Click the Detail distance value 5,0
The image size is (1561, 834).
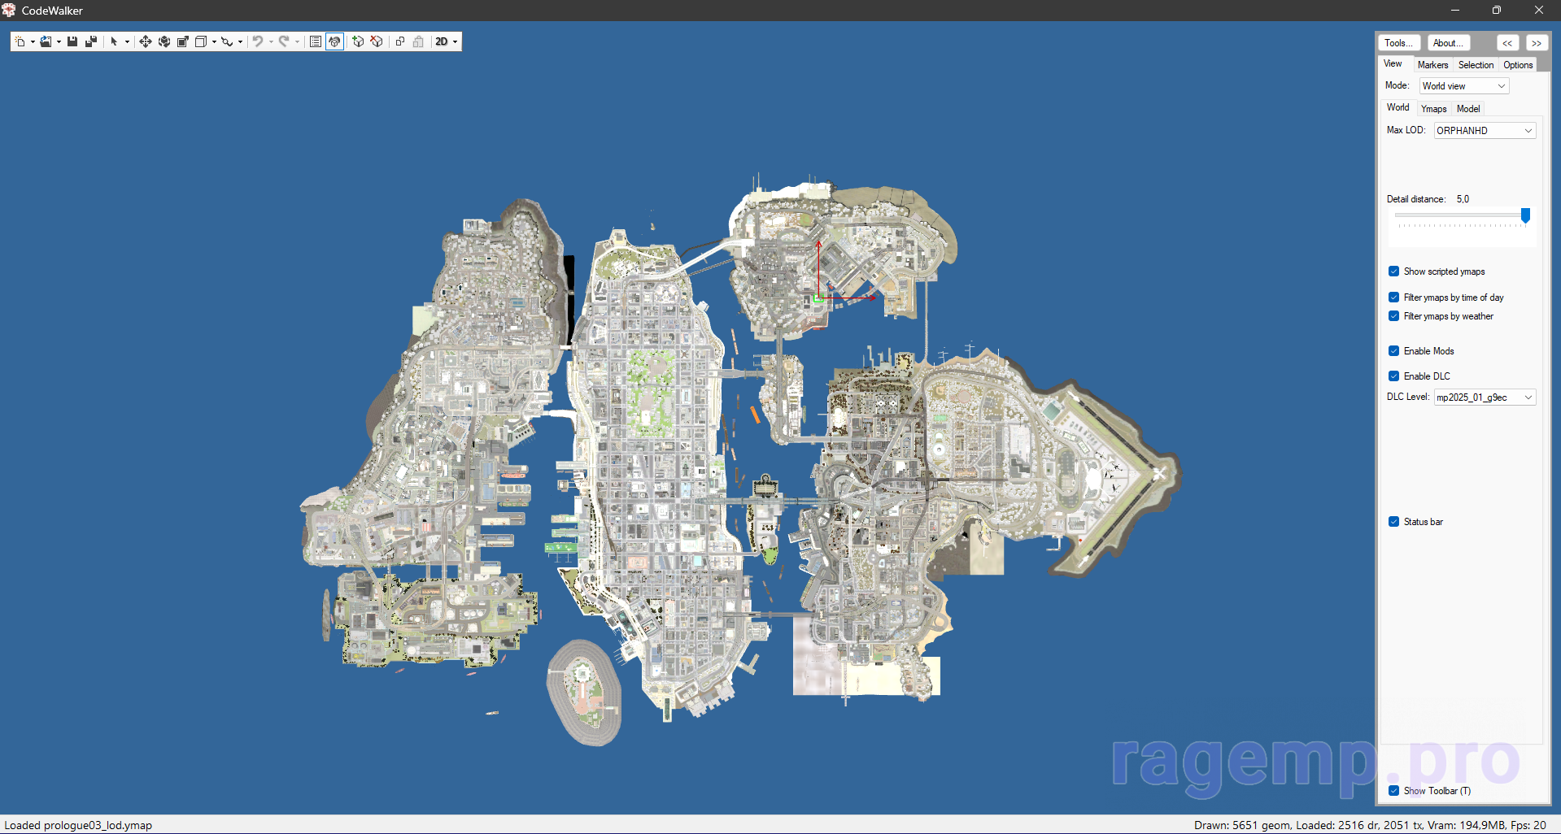[x=1463, y=199]
